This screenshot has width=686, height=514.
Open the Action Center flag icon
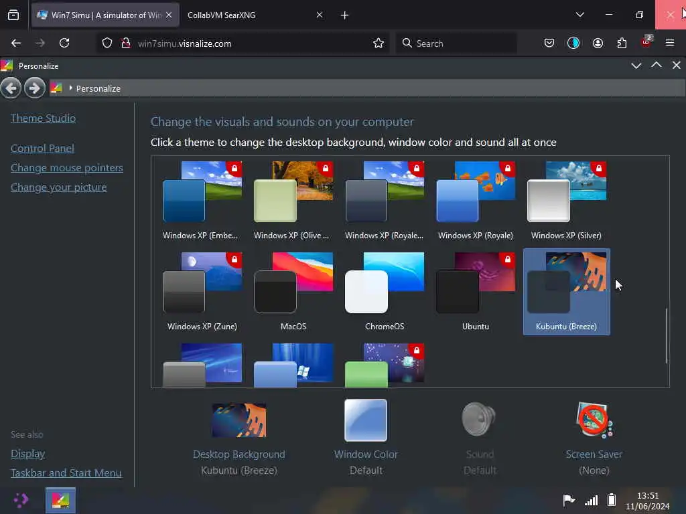568,500
